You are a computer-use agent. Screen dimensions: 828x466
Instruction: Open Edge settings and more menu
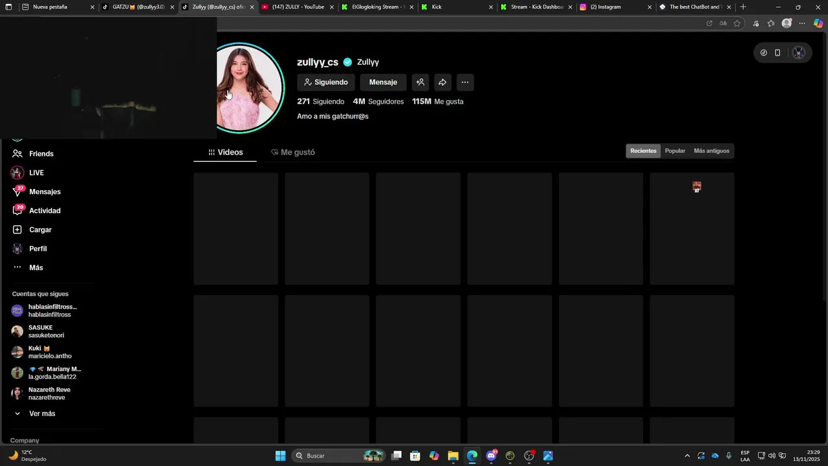click(802, 23)
